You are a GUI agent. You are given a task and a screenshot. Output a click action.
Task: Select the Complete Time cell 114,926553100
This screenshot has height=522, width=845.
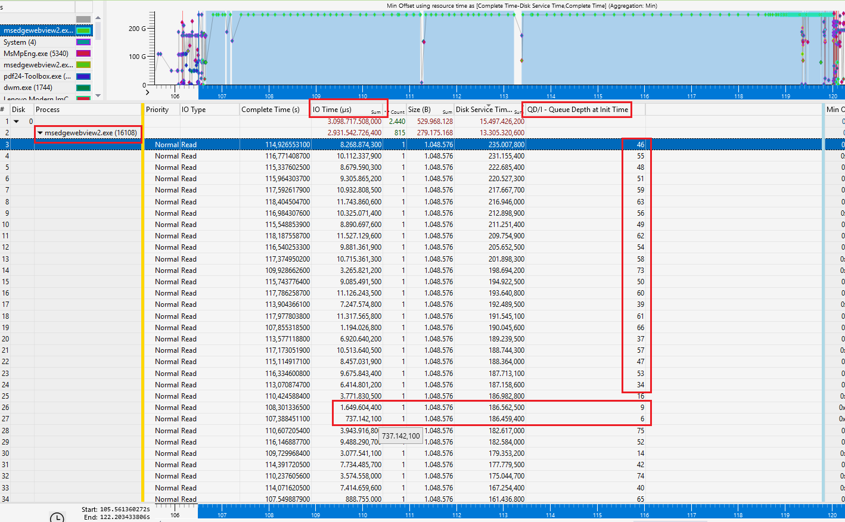click(288, 145)
